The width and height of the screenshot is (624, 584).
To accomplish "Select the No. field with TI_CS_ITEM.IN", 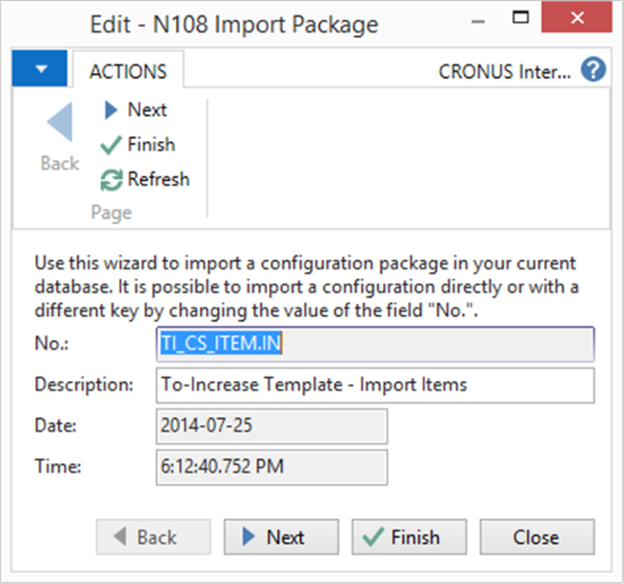I will (x=375, y=344).
